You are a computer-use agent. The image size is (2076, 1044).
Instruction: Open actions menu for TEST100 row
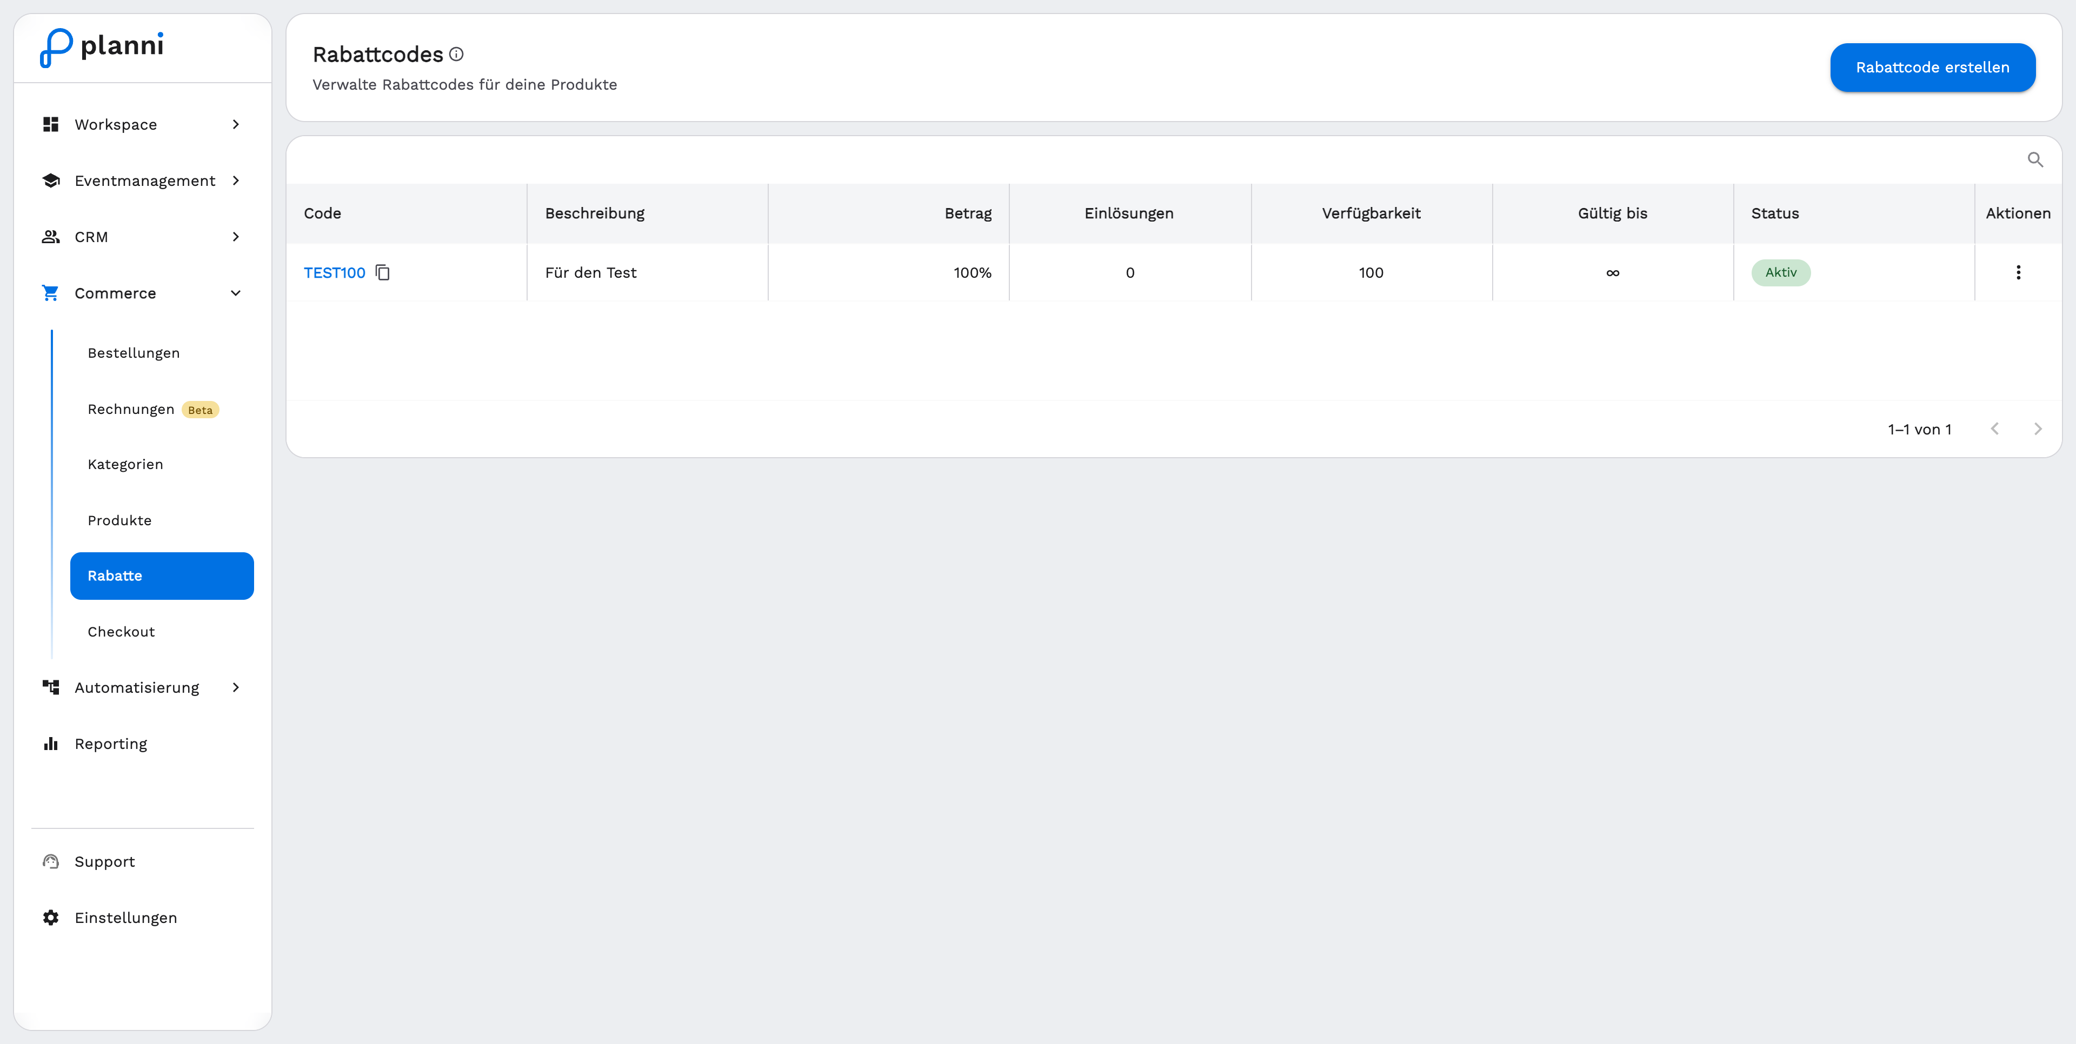[x=2019, y=272]
